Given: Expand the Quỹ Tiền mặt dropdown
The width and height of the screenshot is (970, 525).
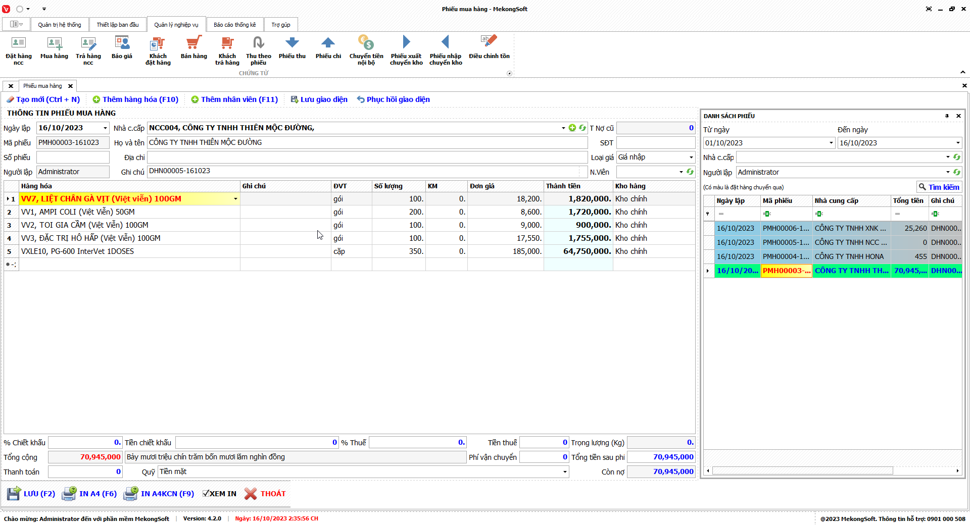Looking at the screenshot, I should 564,472.
